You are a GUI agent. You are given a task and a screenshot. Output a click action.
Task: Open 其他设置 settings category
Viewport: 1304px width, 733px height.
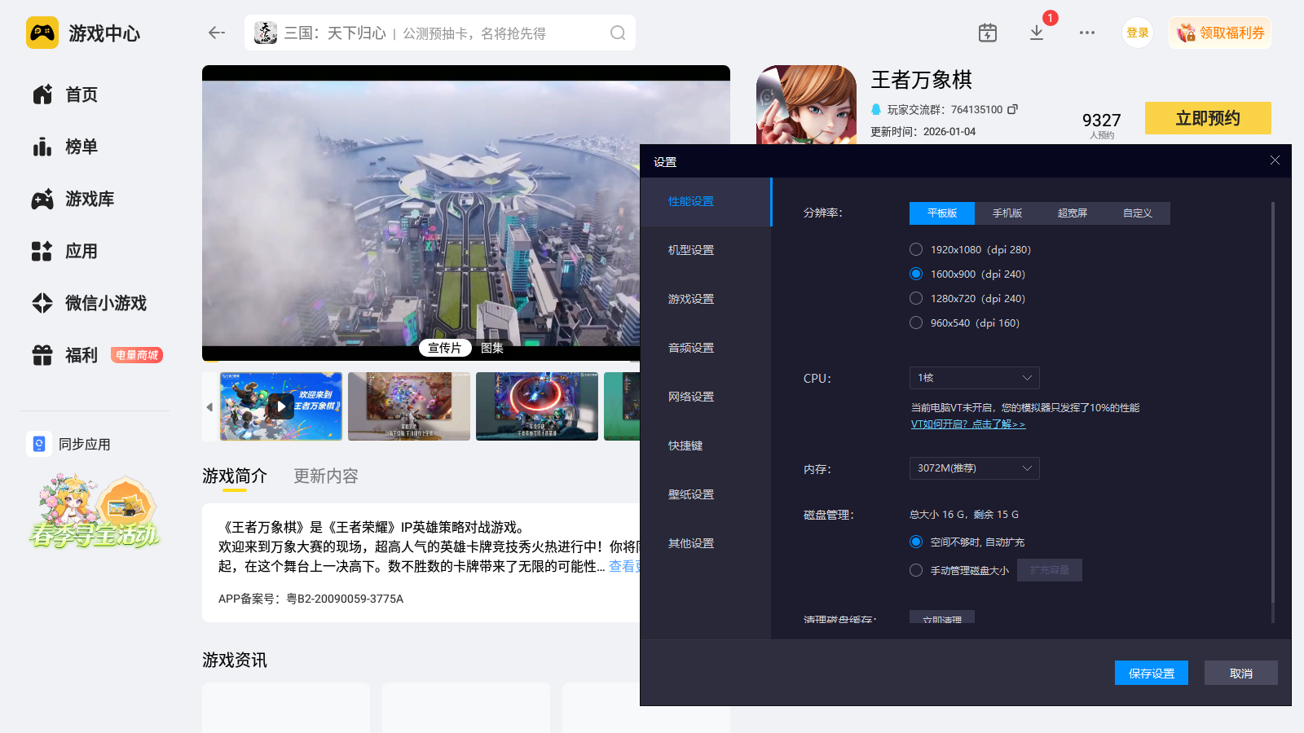[x=706, y=544]
